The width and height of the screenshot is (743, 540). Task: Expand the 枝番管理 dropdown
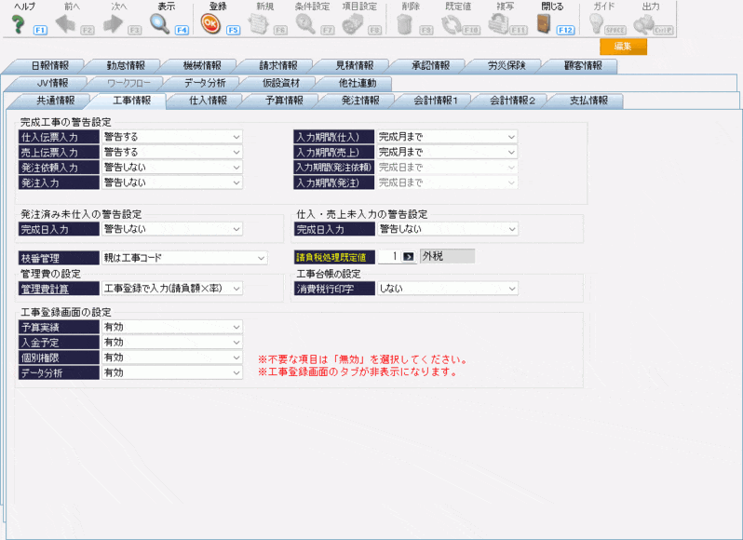point(183,258)
